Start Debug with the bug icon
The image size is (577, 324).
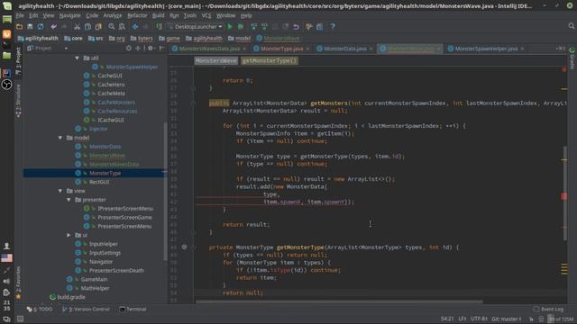tap(241, 26)
